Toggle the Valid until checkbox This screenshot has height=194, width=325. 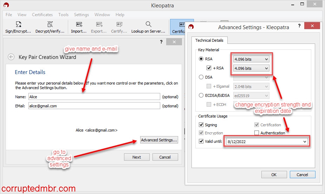(201, 141)
